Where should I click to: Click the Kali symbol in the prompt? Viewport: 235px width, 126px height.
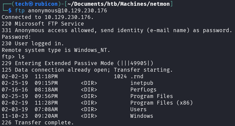[31, 4]
